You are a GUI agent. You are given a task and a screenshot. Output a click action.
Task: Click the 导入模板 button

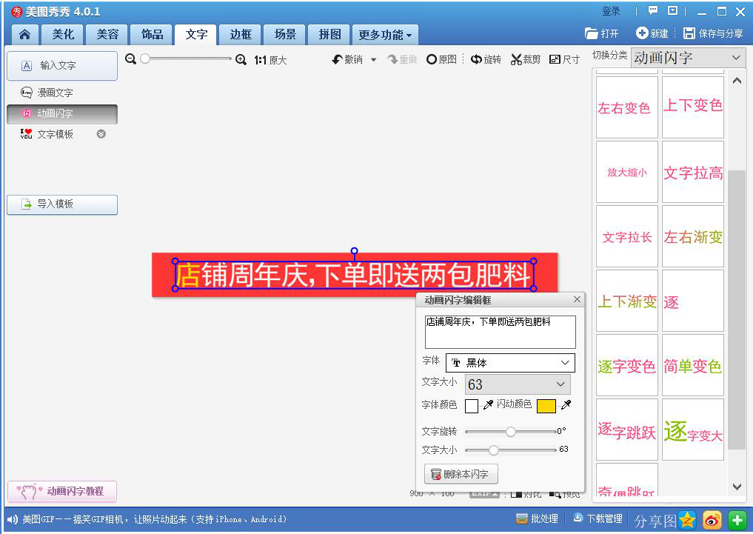pos(62,204)
